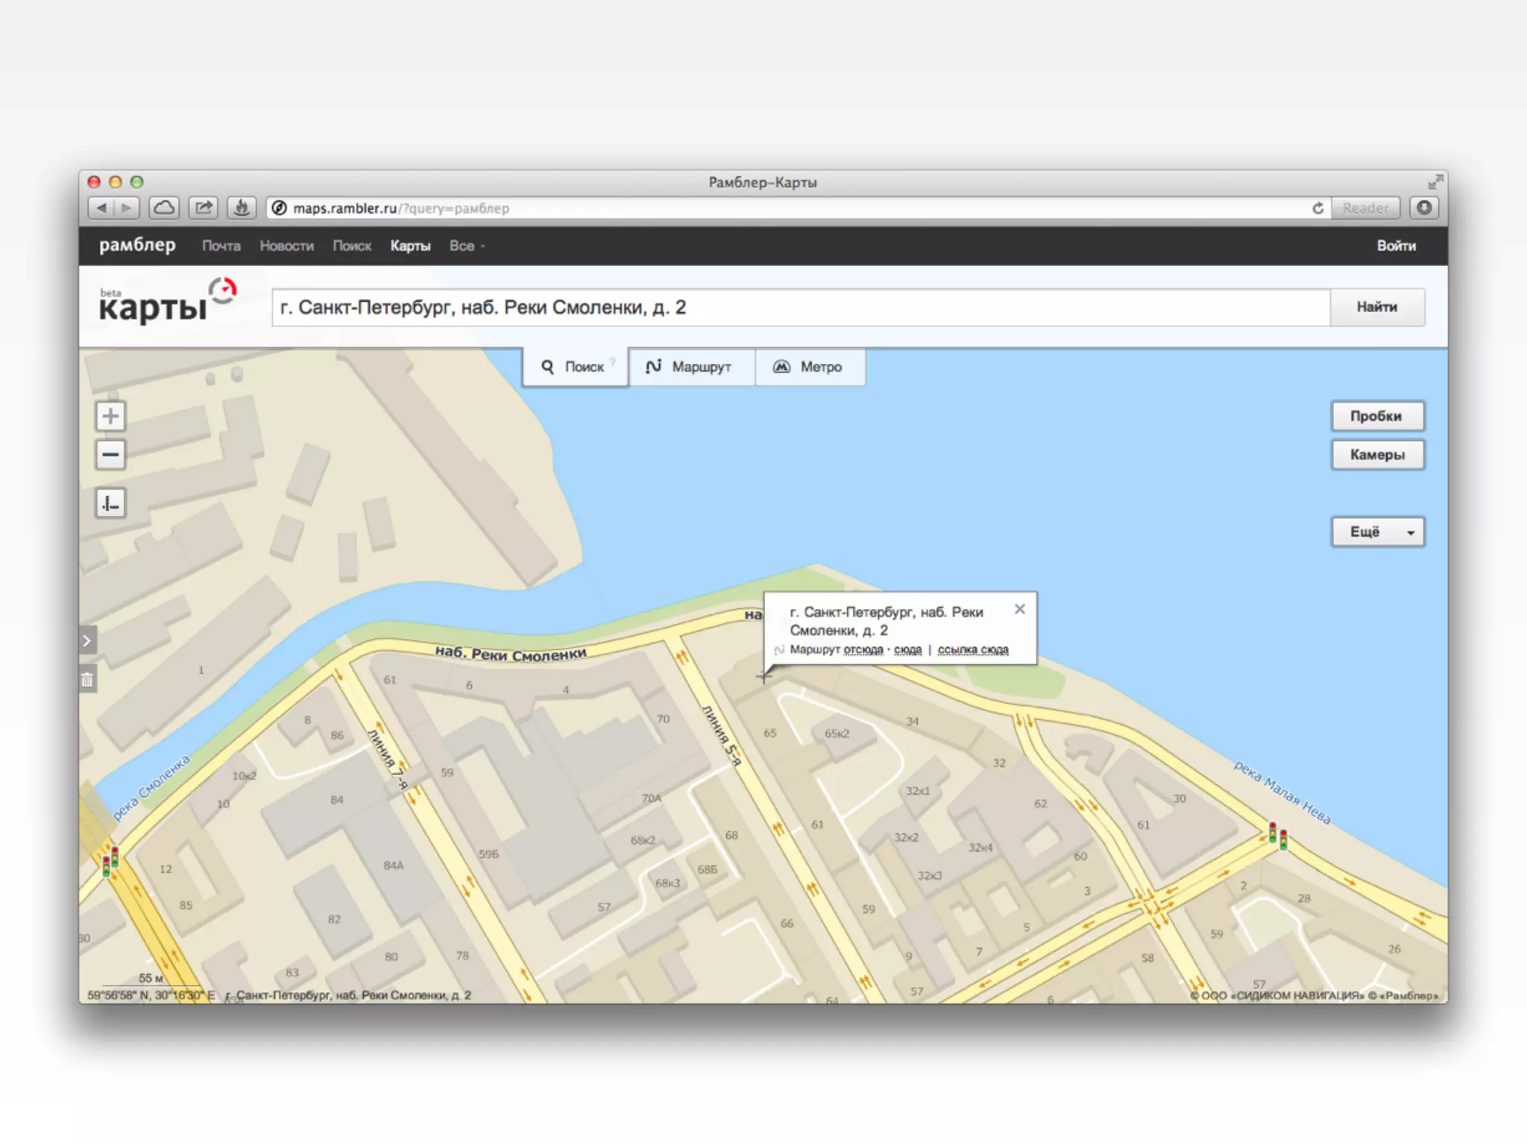Click the Найти search button
The image size is (1527, 1145).
coord(1377,307)
